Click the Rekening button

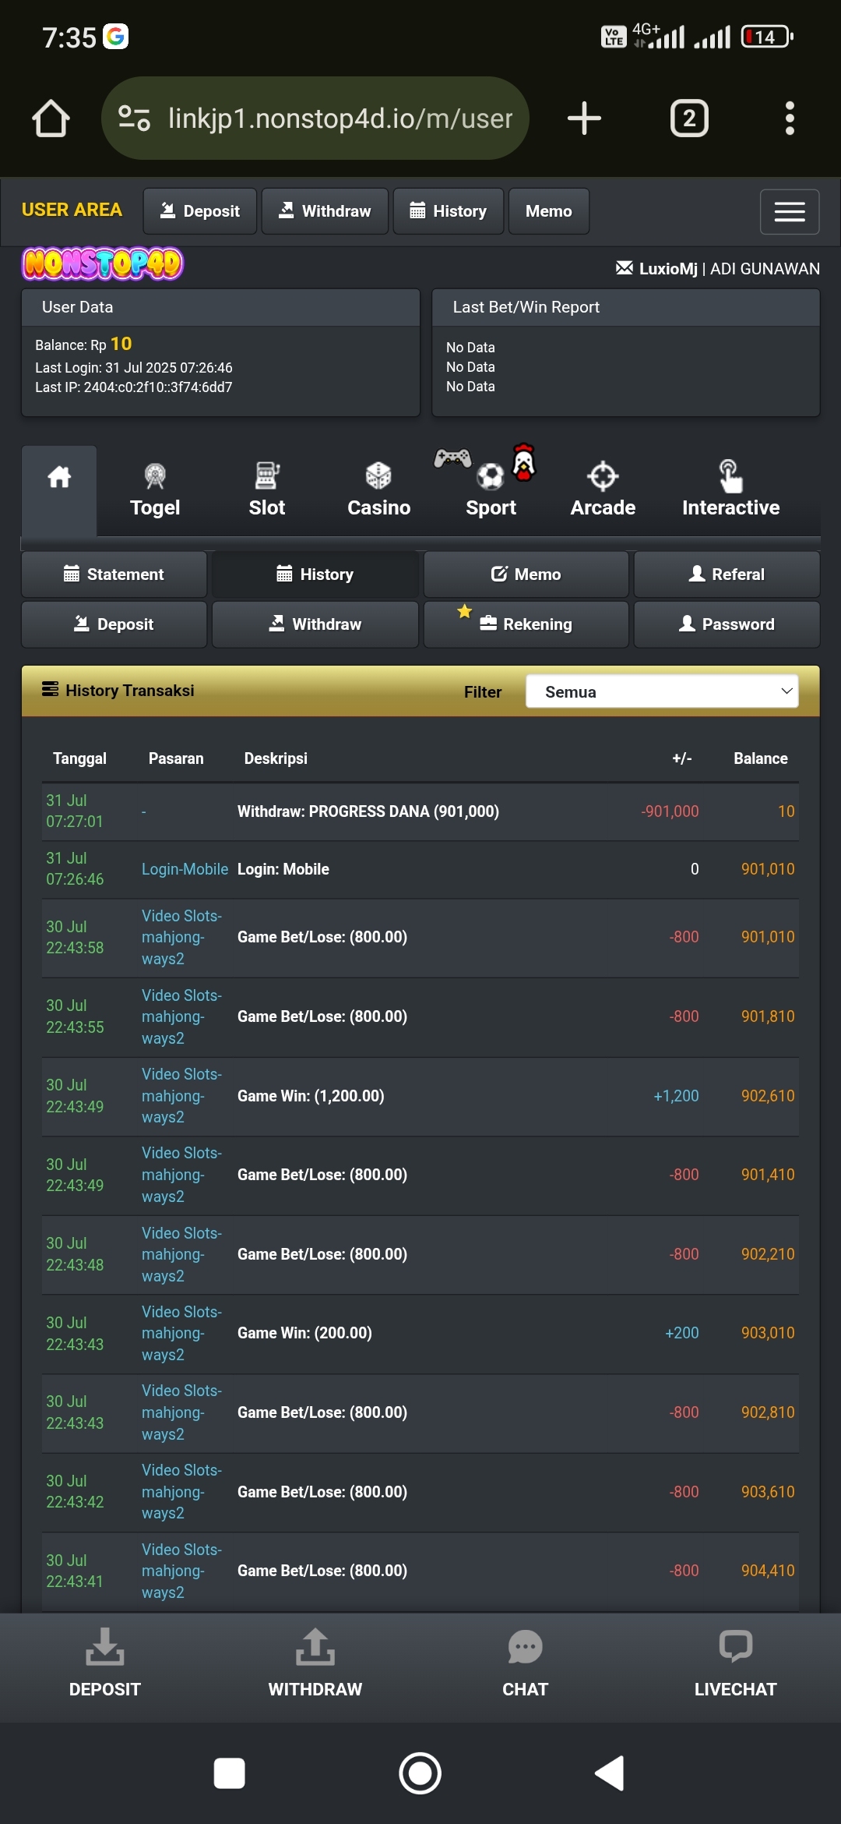[x=526, y=624]
